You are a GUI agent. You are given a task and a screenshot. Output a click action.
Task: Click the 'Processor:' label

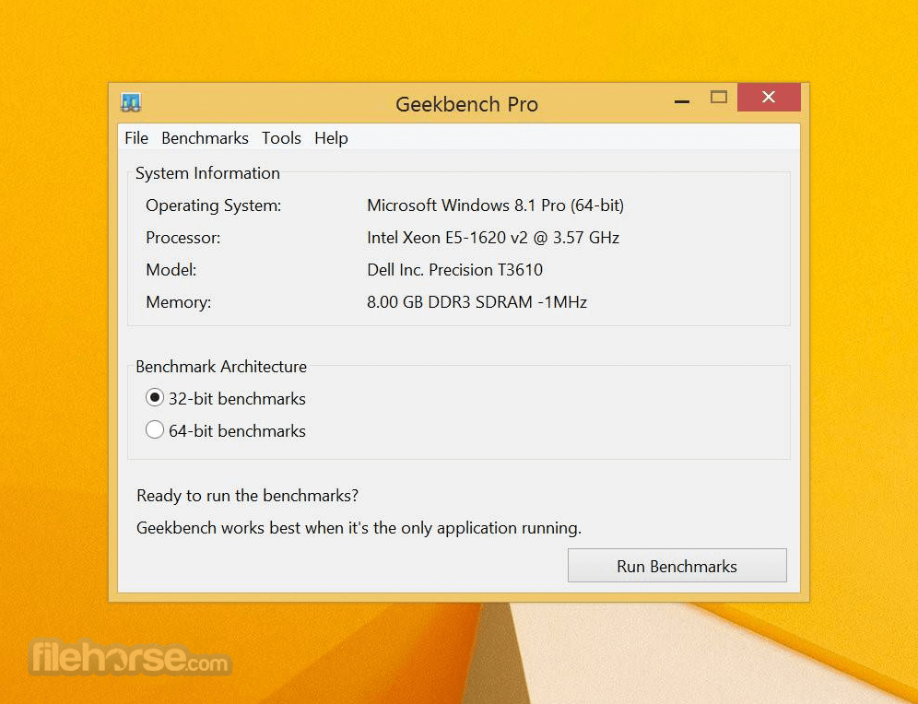182,238
